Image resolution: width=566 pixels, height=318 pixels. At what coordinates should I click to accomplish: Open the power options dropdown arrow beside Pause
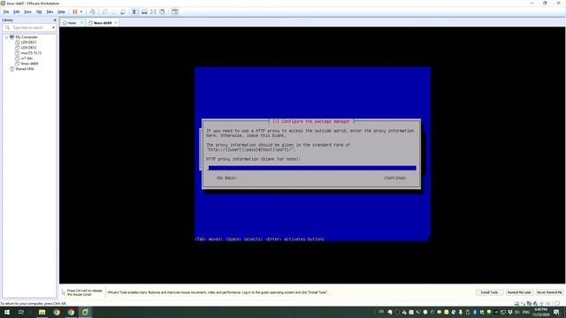tap(81, 11)
